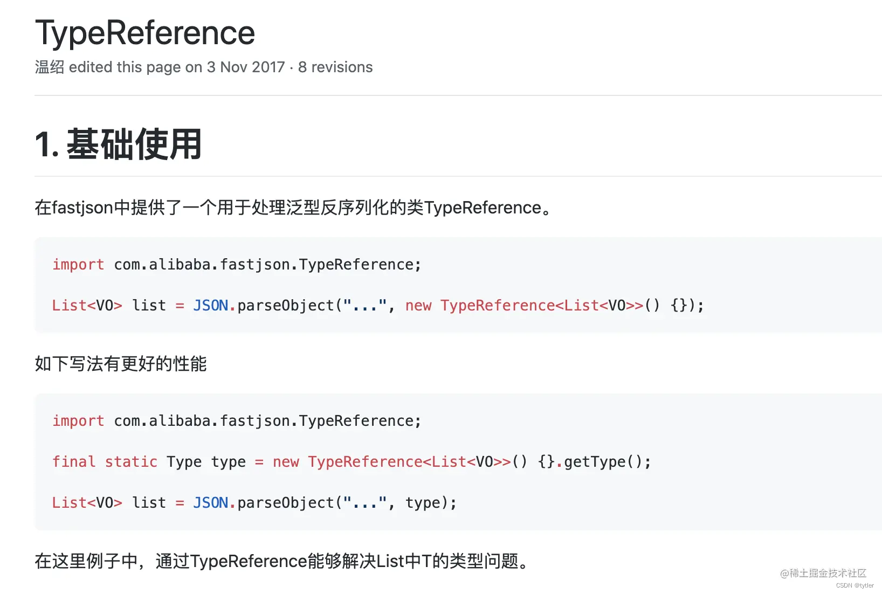
Task: Click the 1. 基础使用 section heading
Action: coord(119,144)
